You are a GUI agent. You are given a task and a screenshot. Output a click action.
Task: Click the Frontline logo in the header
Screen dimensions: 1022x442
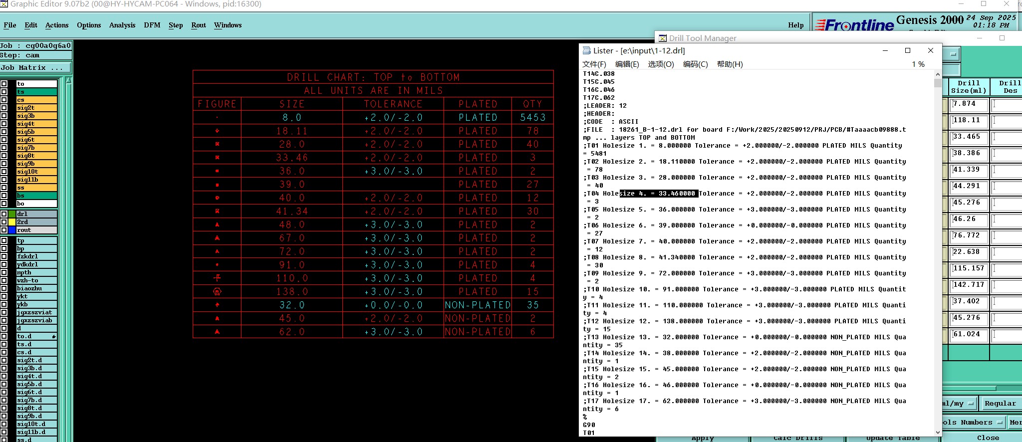854,25
